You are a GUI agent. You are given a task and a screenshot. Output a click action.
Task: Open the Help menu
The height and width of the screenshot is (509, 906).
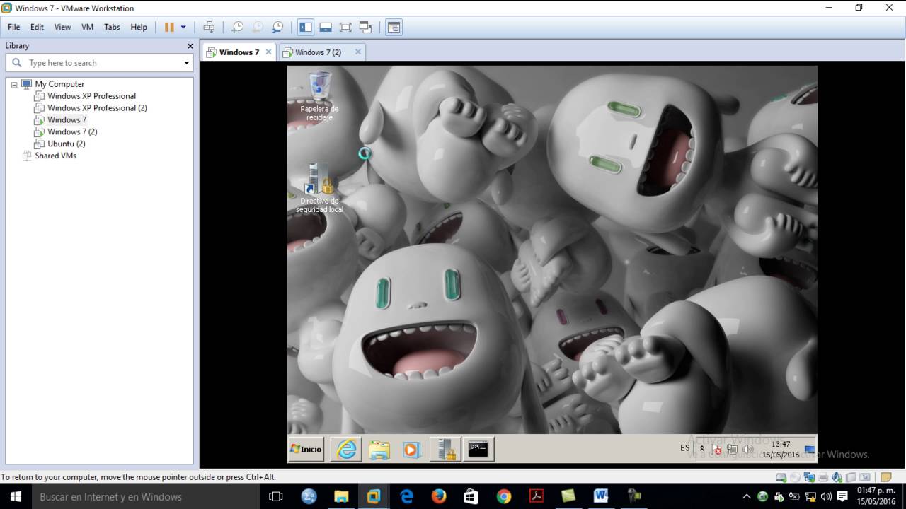(x=139, y=27)
